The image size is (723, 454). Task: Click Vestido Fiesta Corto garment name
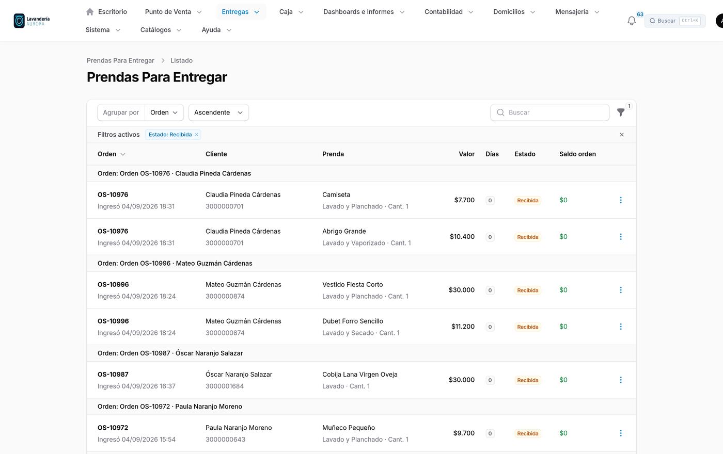click(x=353, y=285)
